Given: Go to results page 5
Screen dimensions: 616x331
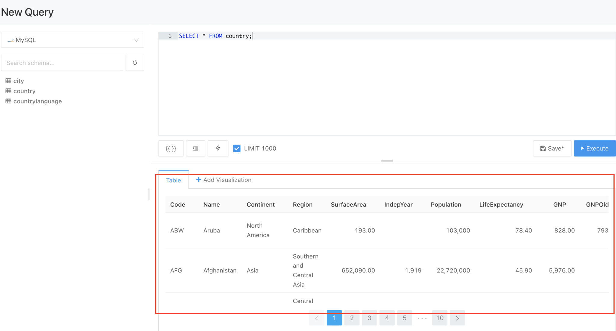Looking at the screenshot, I should [x=404, y=318].
